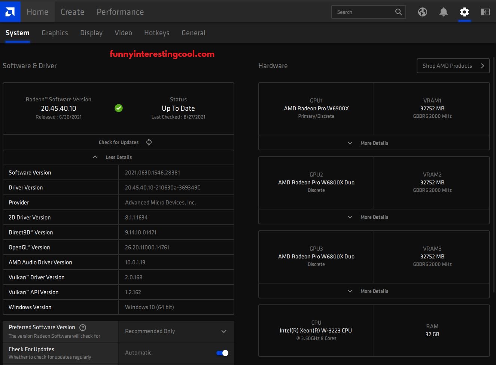Screen dimensions: 496x365
Task: Switch to the General settings tab
Action: click(x=194, y=33)
